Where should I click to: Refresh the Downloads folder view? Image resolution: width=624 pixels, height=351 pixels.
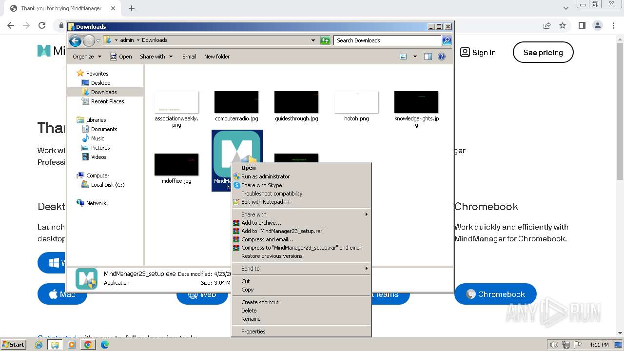pyautogui.click(x=325, y=40)
